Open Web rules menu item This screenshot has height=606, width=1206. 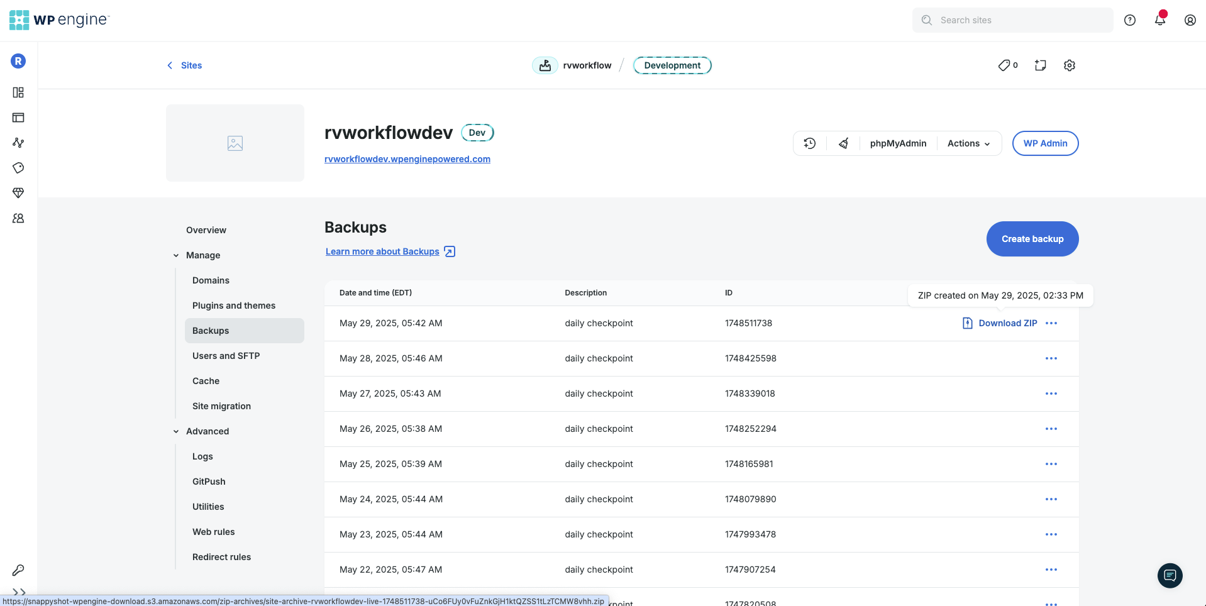tap(213, 532)
